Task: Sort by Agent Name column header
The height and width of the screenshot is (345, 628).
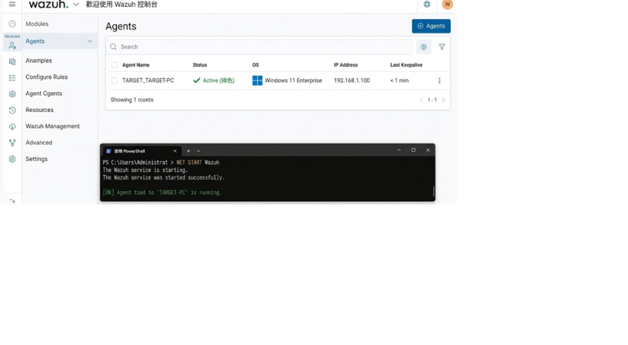Action: [x=136, y=65]
